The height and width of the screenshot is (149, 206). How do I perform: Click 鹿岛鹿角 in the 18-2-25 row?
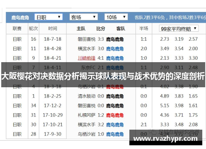115,96
